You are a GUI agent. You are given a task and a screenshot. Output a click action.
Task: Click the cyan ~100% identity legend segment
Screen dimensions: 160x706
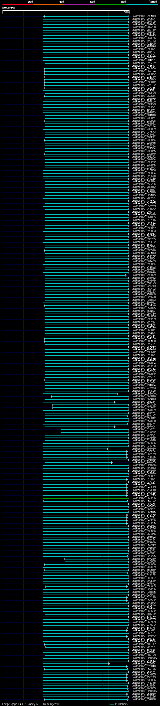142,5
